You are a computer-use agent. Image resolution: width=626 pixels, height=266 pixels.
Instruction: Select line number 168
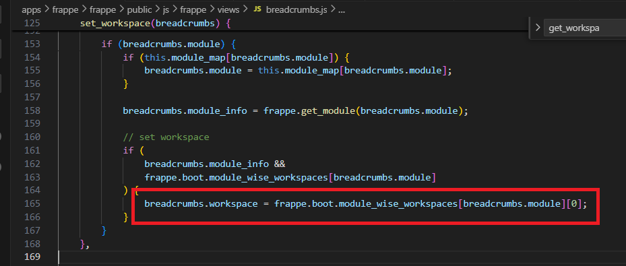tap(32, 243)
